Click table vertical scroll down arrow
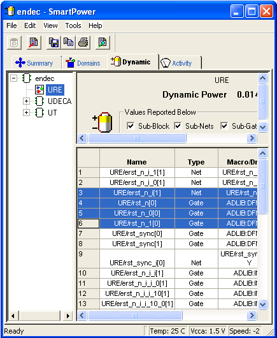Image resolution: width=277 pixels, height=338 pixels. click(x=262, y=304)
